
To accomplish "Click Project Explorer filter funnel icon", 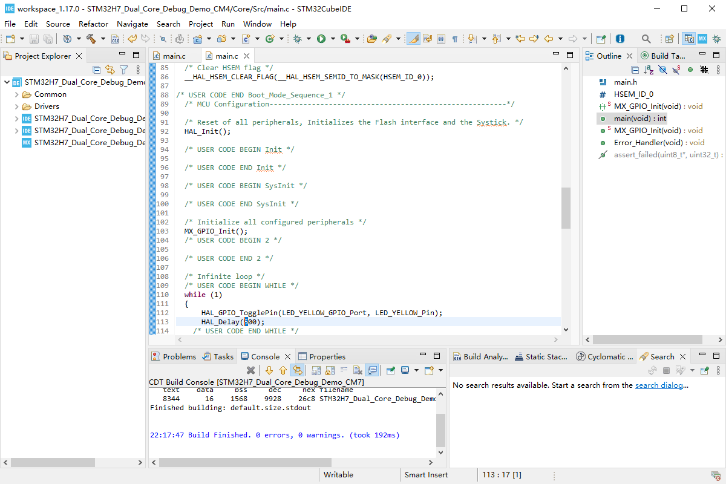I will (x=123, y=70).
